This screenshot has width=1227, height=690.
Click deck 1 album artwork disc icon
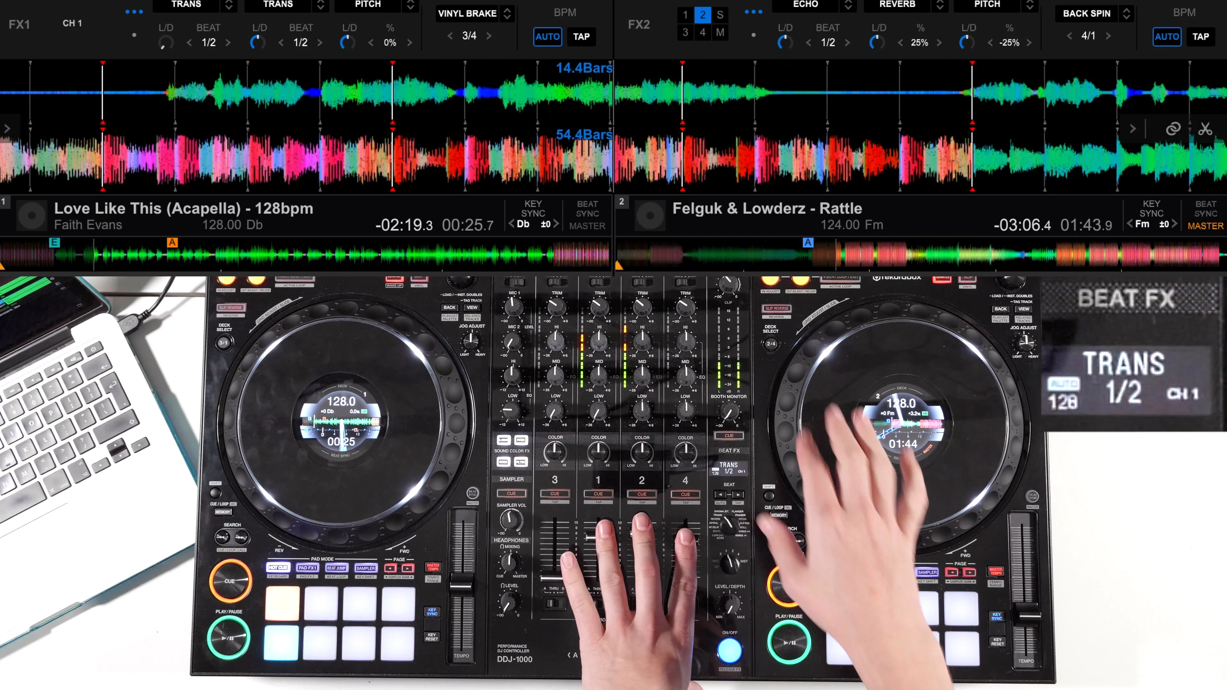click(32, 216)
